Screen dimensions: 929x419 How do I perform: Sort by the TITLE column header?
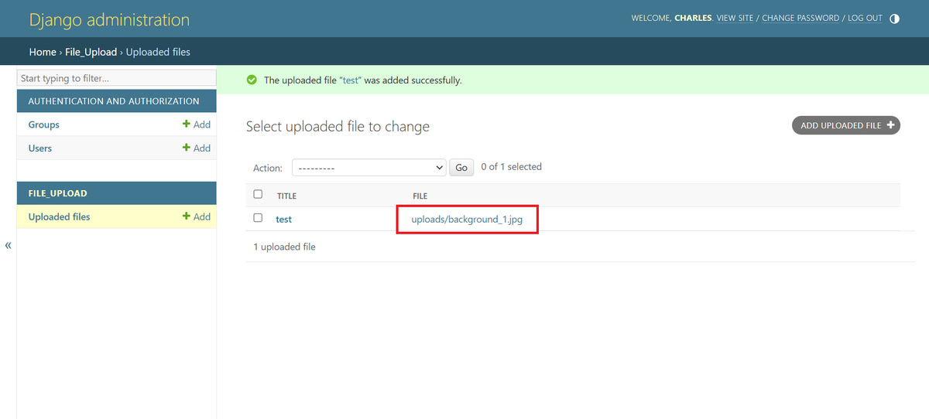[286, 196]
